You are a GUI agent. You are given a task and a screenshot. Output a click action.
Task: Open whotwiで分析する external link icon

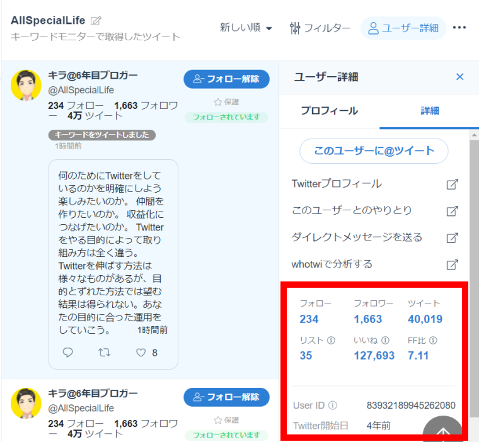pos(452,264)
